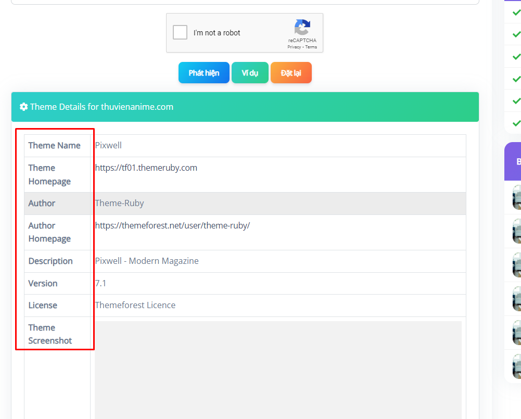Screen dimensions: 521x419
Task: Click the "Author" row label
Action: pyautogui.click(x=42, y=204)
